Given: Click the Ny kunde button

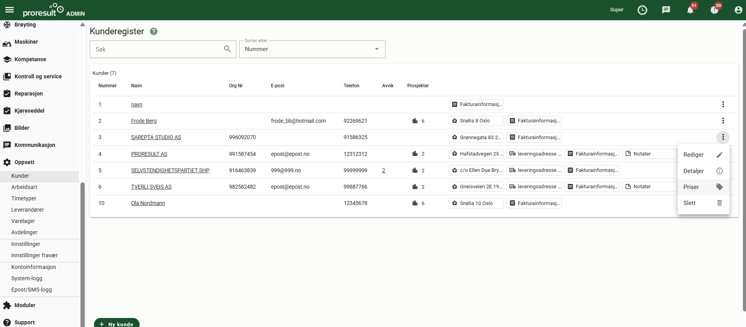Looking at the screenshot, I should pos(117,323).
